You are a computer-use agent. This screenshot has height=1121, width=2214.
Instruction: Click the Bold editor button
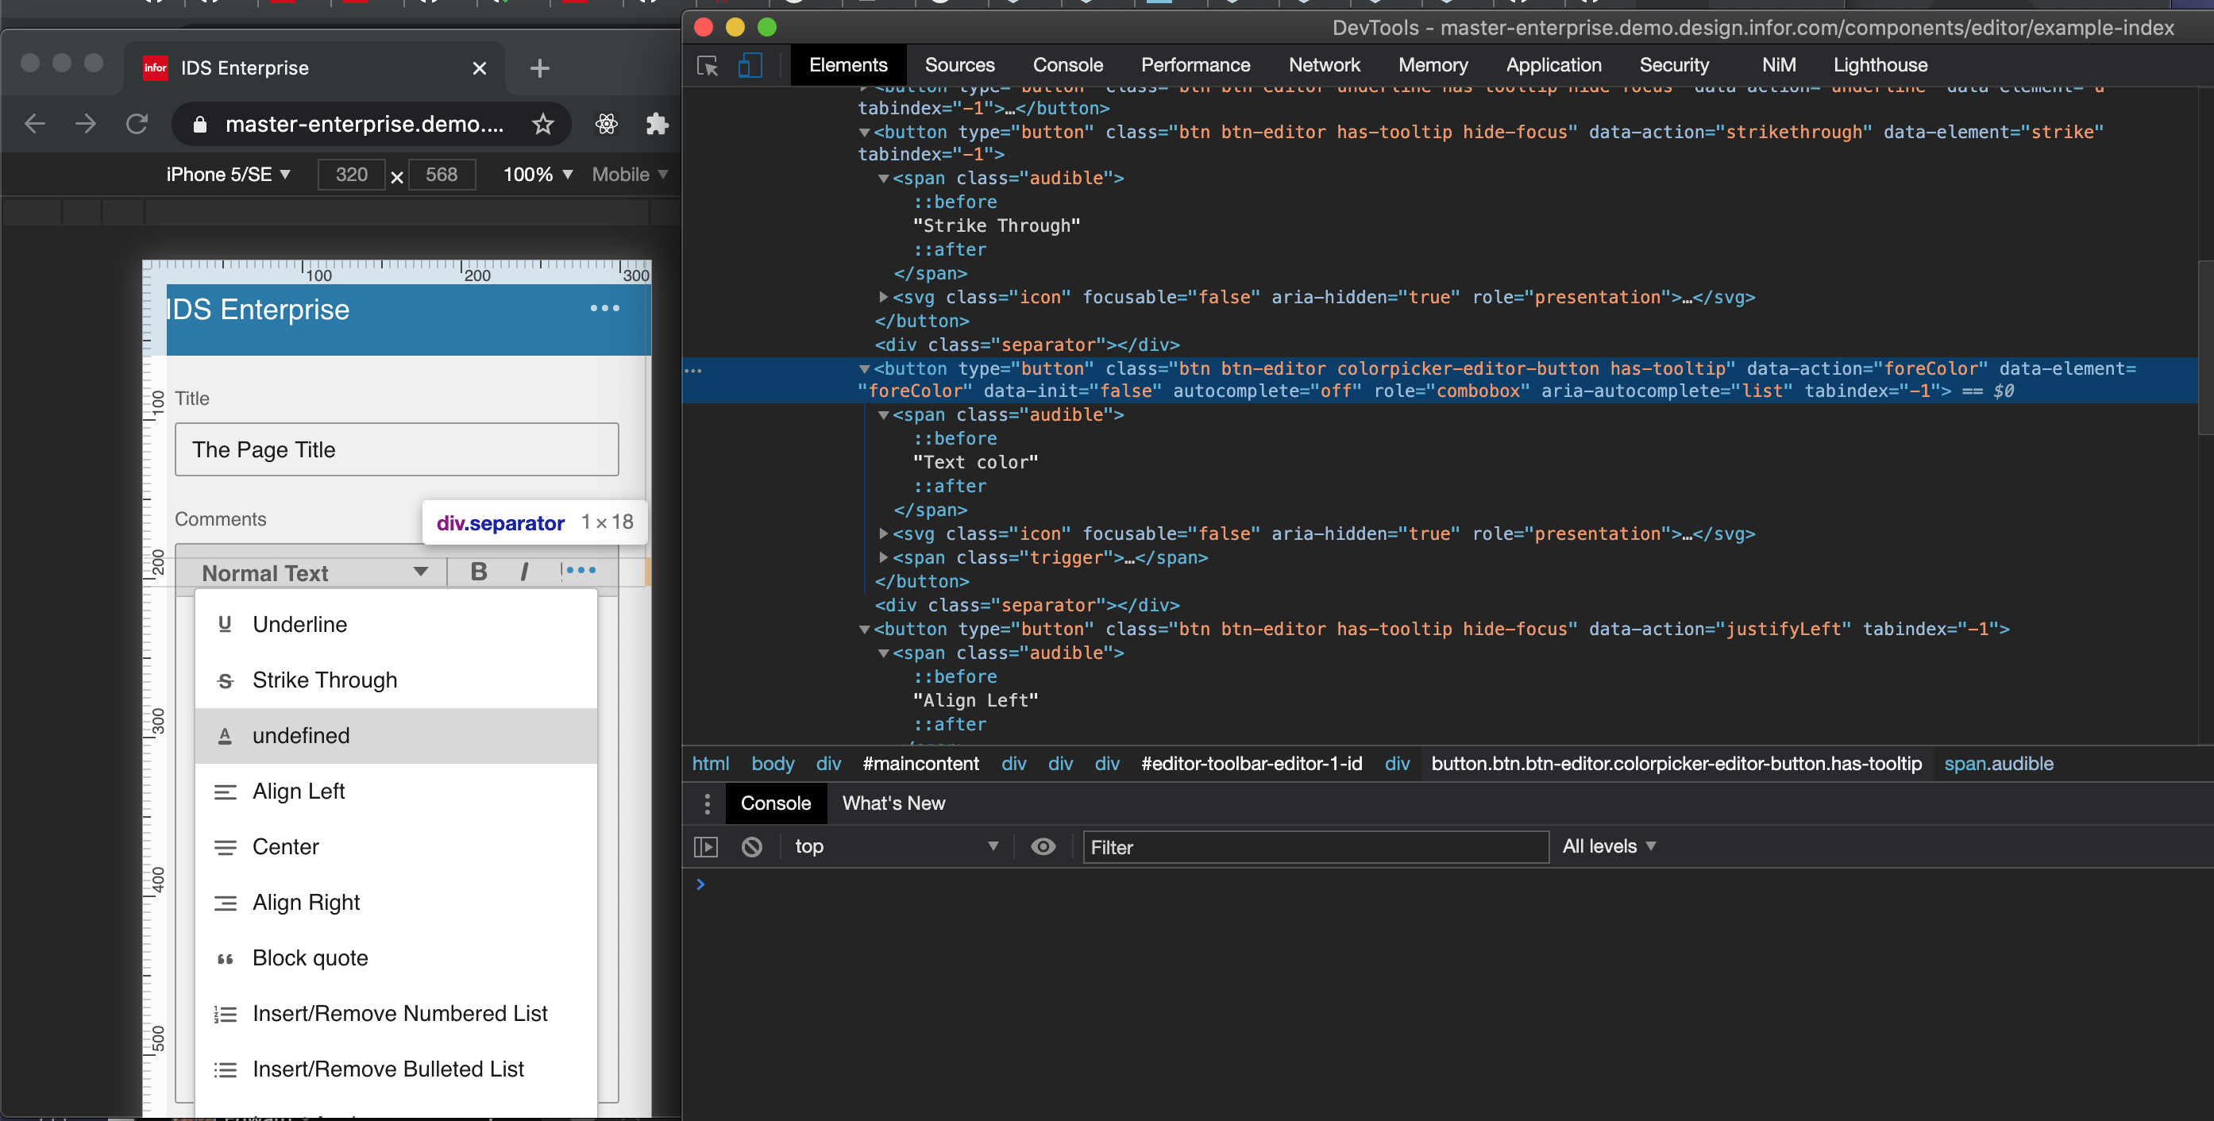point(479,572)
